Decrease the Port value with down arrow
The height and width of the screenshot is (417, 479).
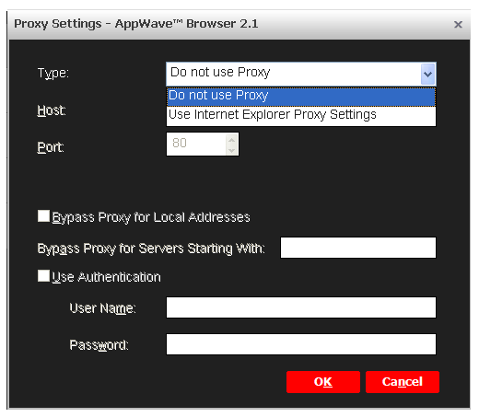click(x=231, y=150)
